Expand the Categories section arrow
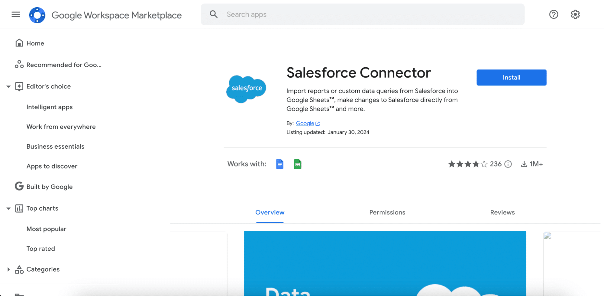 point(8,269)
